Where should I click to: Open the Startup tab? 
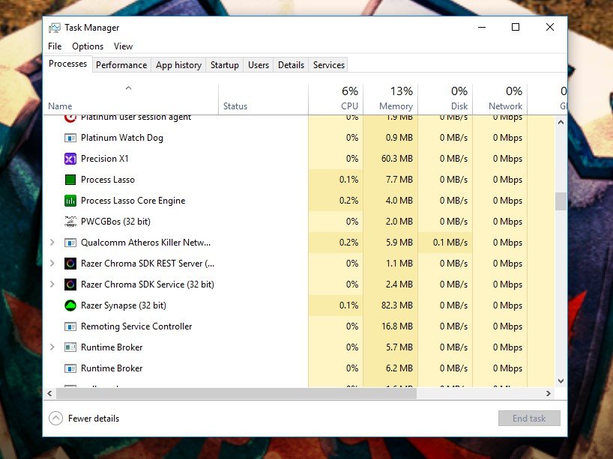tap(224, 65)
